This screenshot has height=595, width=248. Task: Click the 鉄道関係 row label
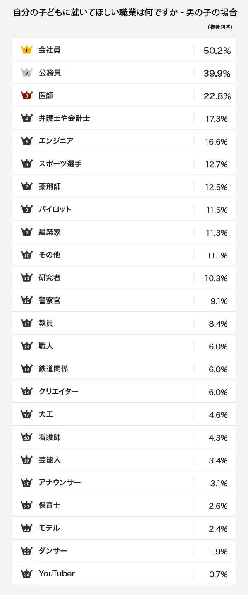click(53, 369)
